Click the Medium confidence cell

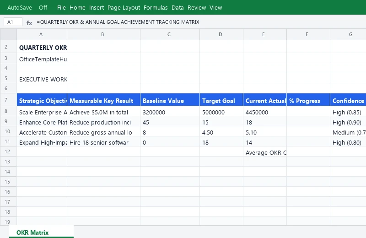pos(348,131)
